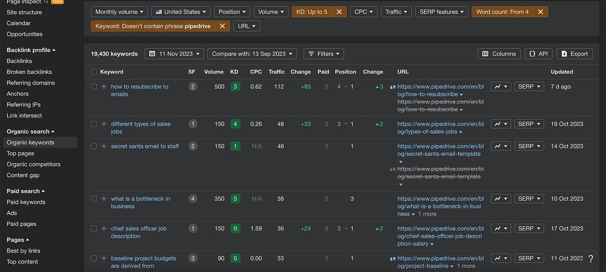Add 'what is a bottleneck in business' via plus icon

[104, 199]
